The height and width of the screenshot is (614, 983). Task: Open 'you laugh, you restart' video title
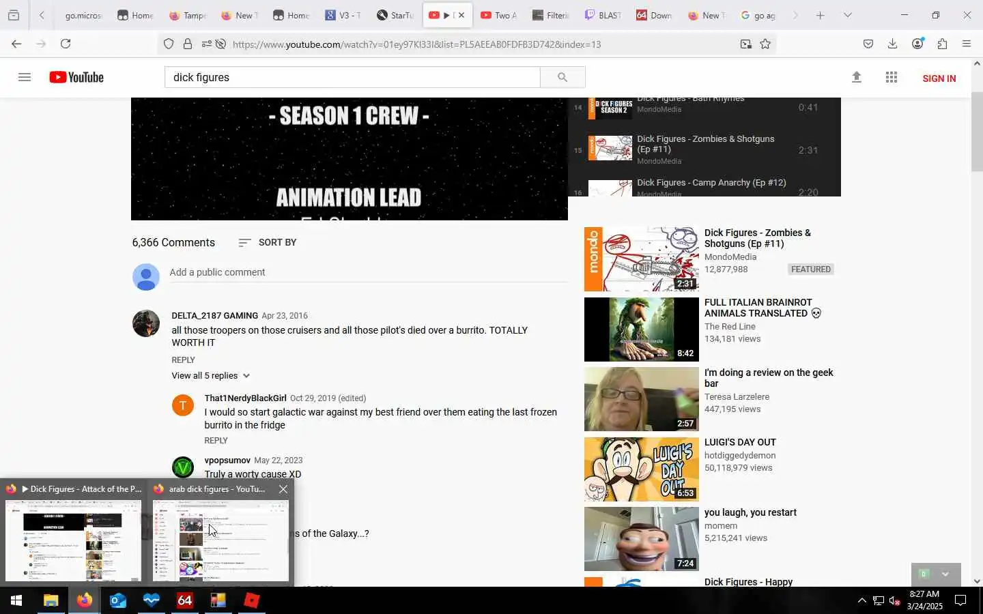pyautogui.click(x=750, y=512)
